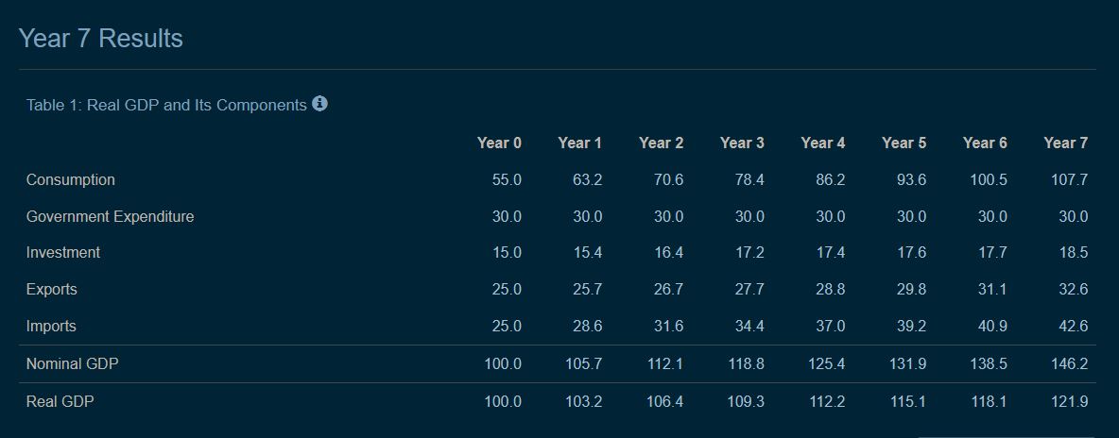
Task: Click Government Expenditure Year 7 value 30.0
Action: 1074,216
